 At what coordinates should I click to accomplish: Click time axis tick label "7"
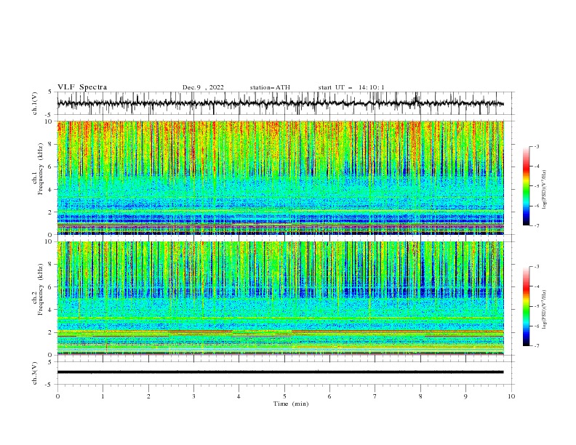tap(375, 396)
